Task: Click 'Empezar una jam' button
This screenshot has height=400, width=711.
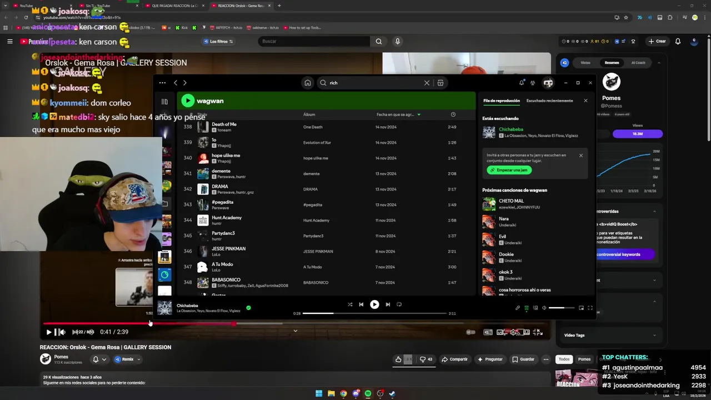Action: (x=509, y=170)
